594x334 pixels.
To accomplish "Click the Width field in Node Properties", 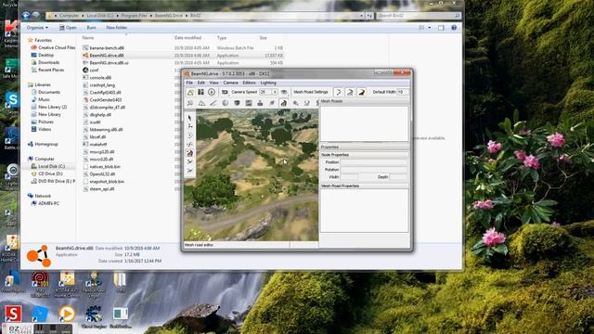I will pos(349,177).
